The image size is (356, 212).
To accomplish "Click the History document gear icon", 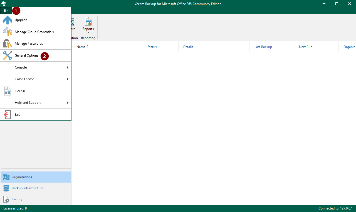I will pos(6,199).
